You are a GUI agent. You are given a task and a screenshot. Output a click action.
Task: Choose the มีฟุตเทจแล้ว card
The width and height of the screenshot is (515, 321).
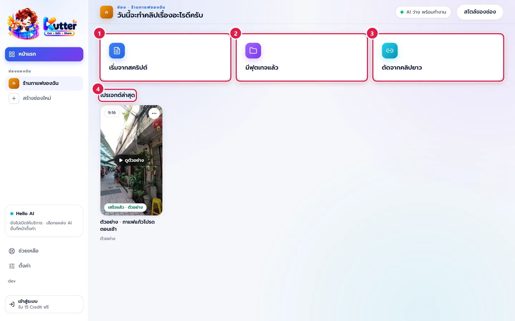[x=302, y=57]
